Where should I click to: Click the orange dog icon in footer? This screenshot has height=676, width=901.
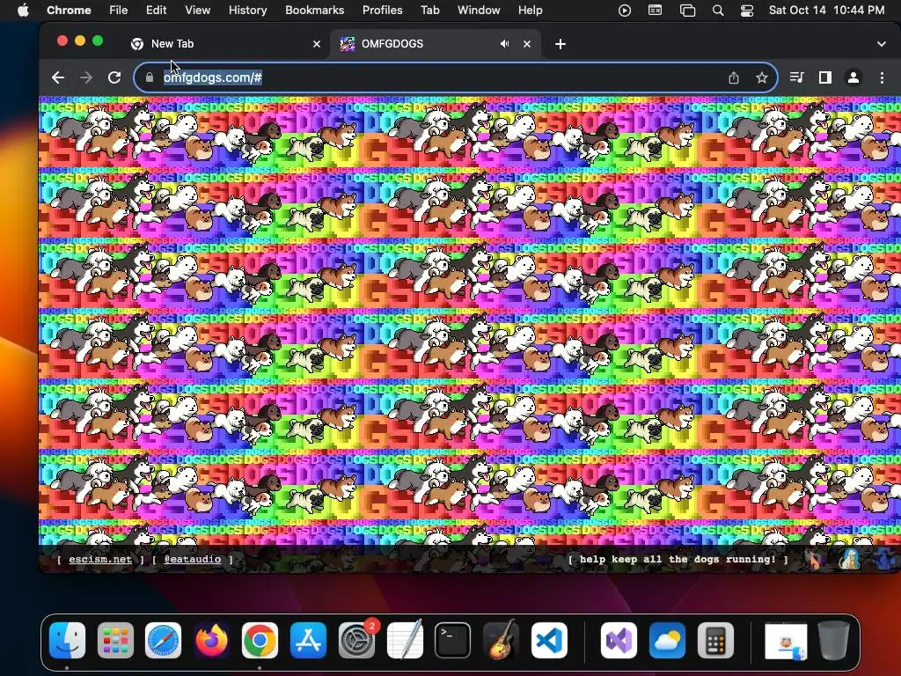coord(814,559)
